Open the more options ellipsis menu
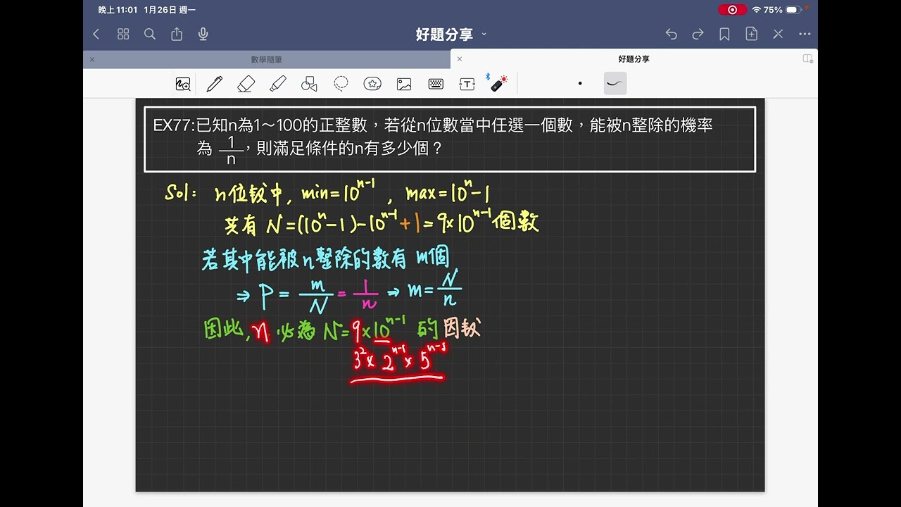This screenshot has width=901, height=507. pyautogui.click(x=805, y=34)
